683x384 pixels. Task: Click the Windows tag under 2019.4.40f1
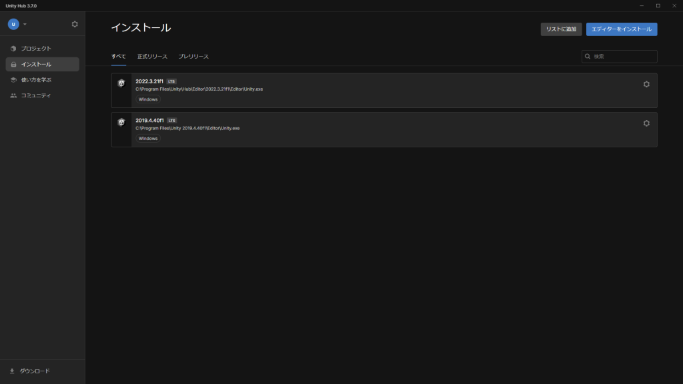click(x=148, y=139)
